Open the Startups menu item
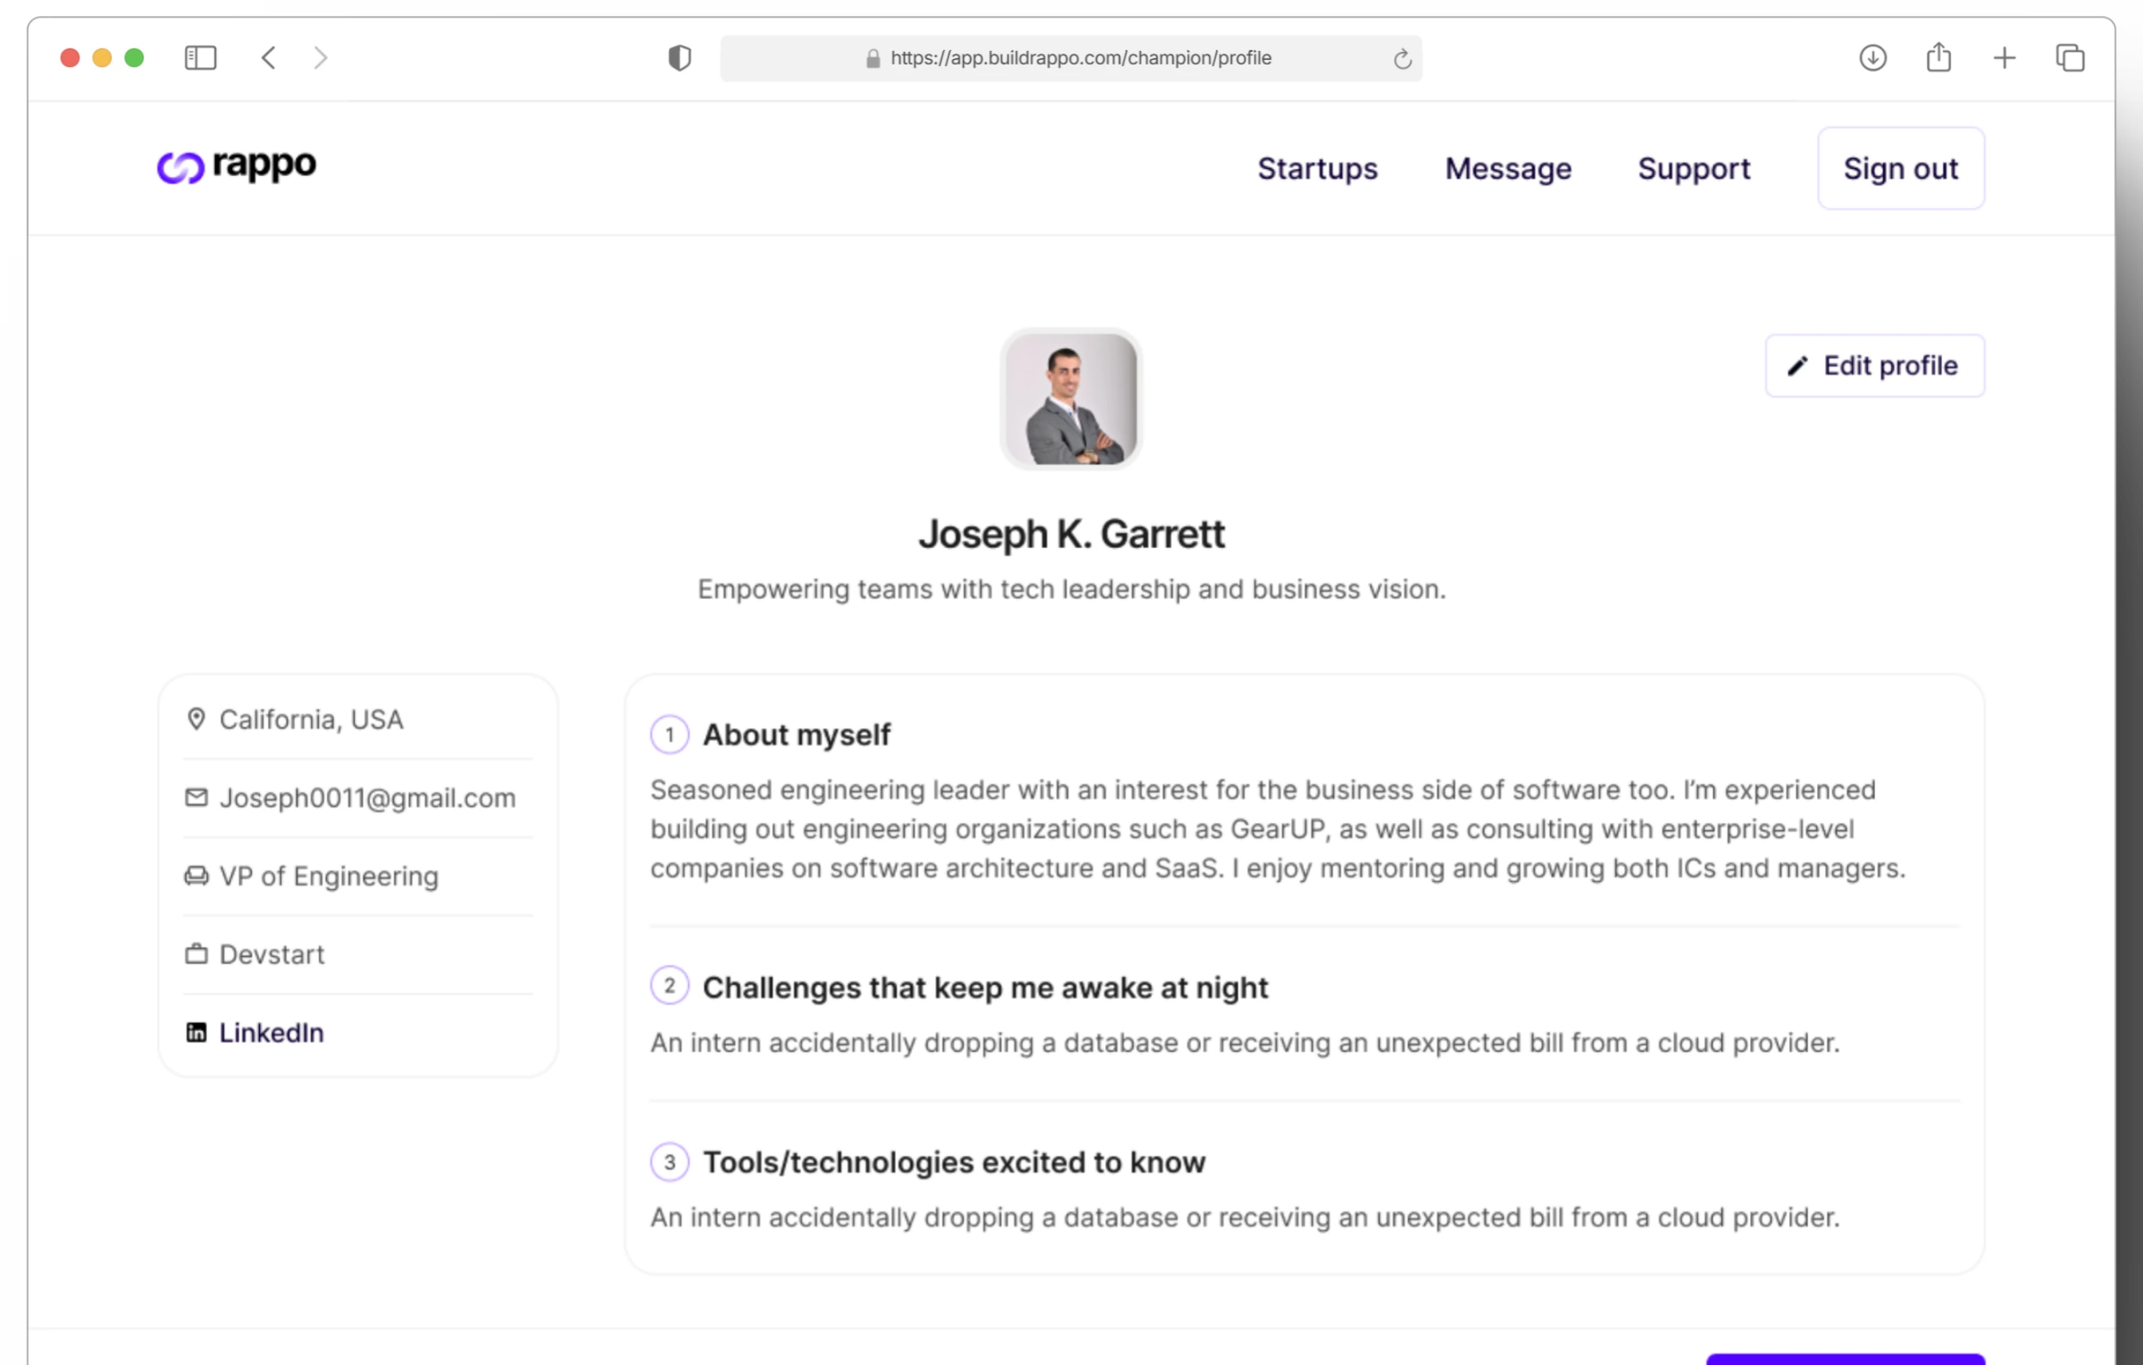Screen dimensions: 2143x1365 pos(1317,169)
